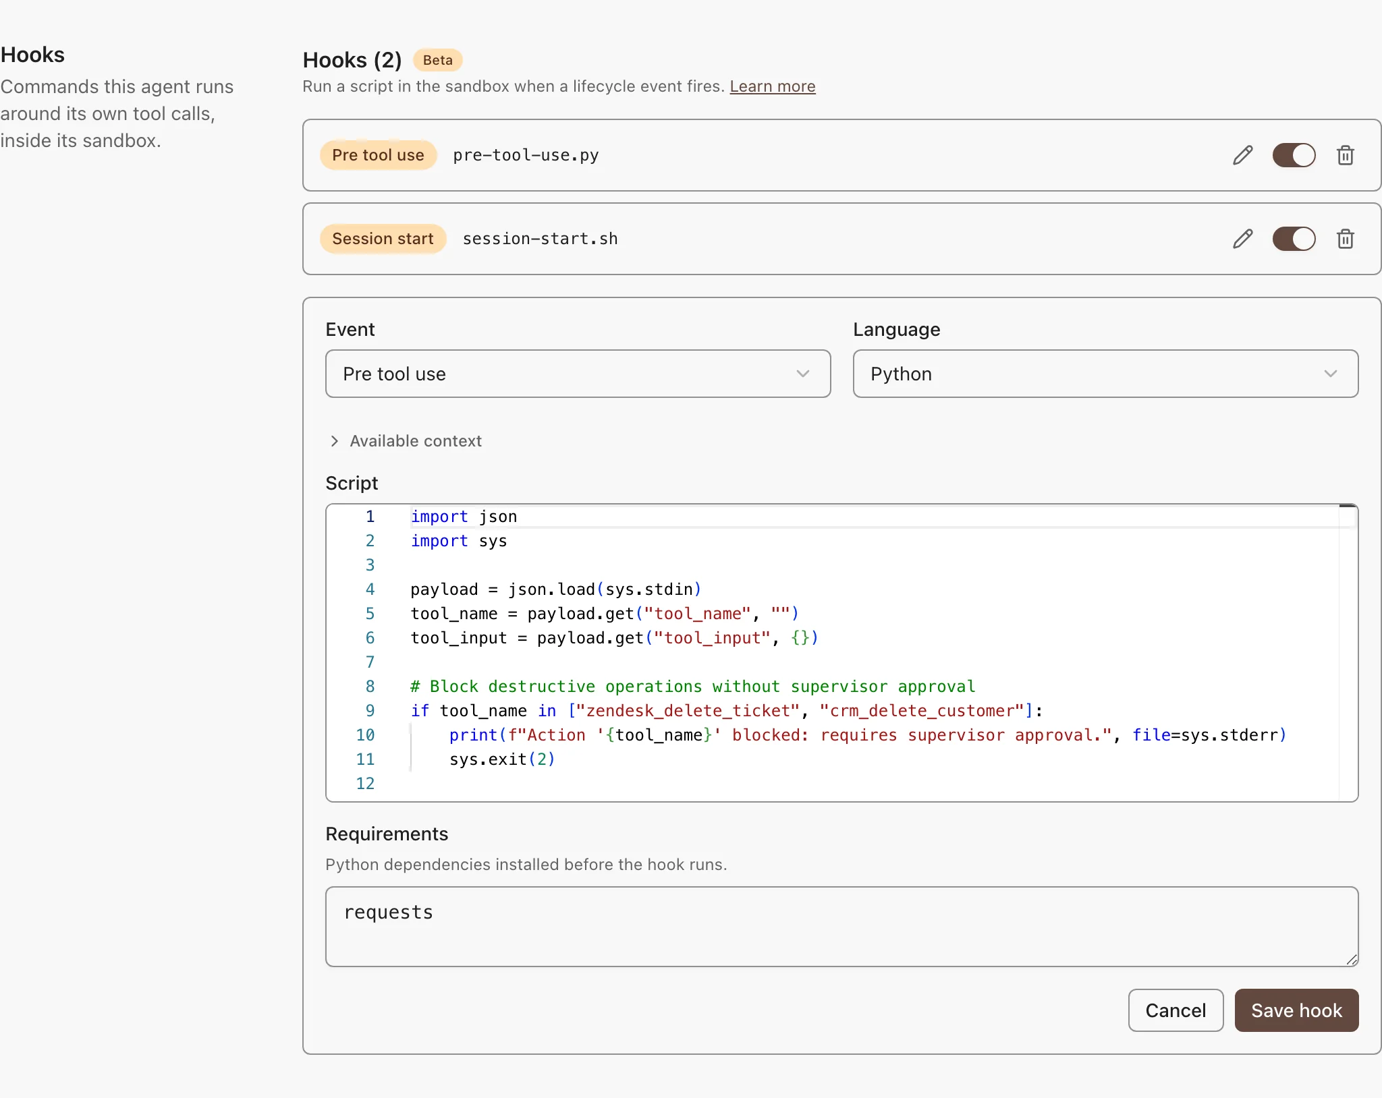Edit the session-start.sh hook
1382x1098 pixels.
coord(1242,239)
